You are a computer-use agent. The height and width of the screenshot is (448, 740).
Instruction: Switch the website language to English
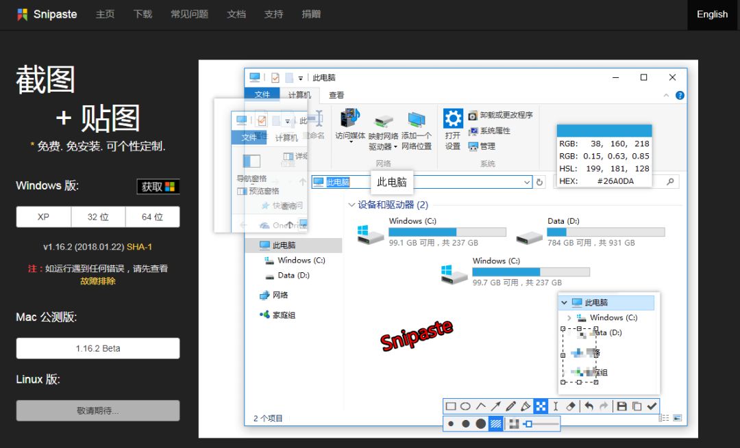[x=712, y=14]
